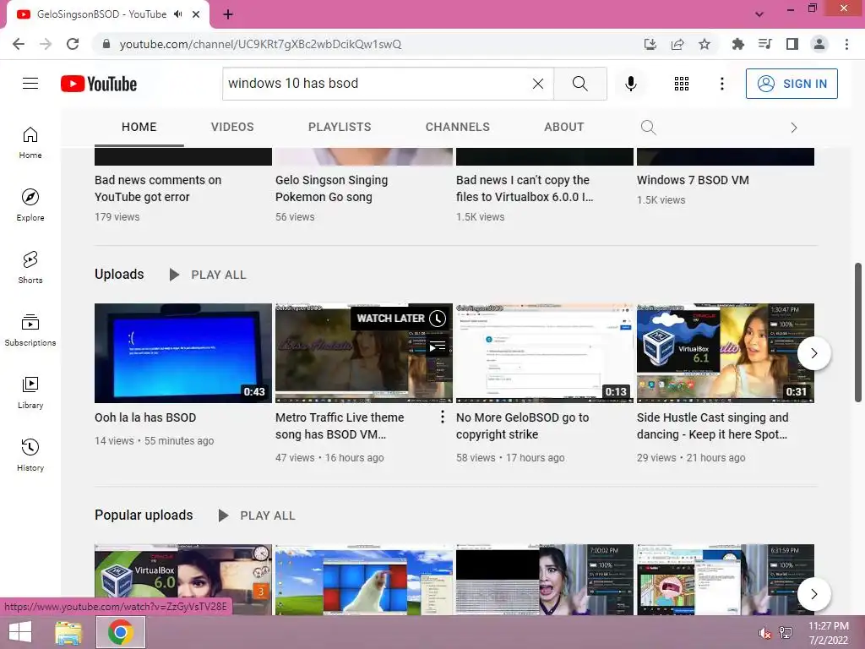
Task: Submit search with magnifier button
Action: click(x=579, y=84)
